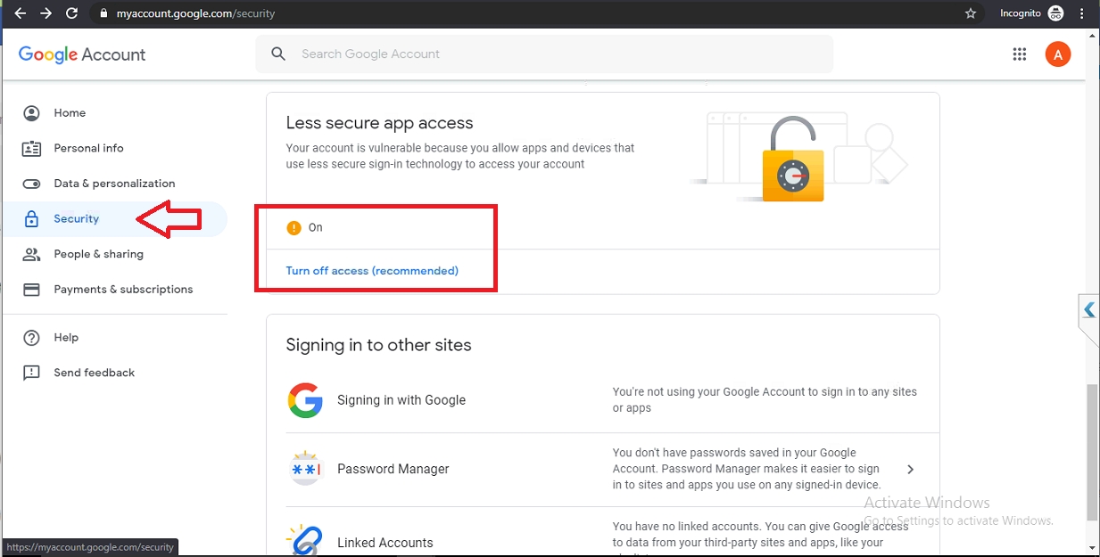This screenshot has width=1100, height=557.
Task: Open Personal info in sidebar
Action: [88, 148]
